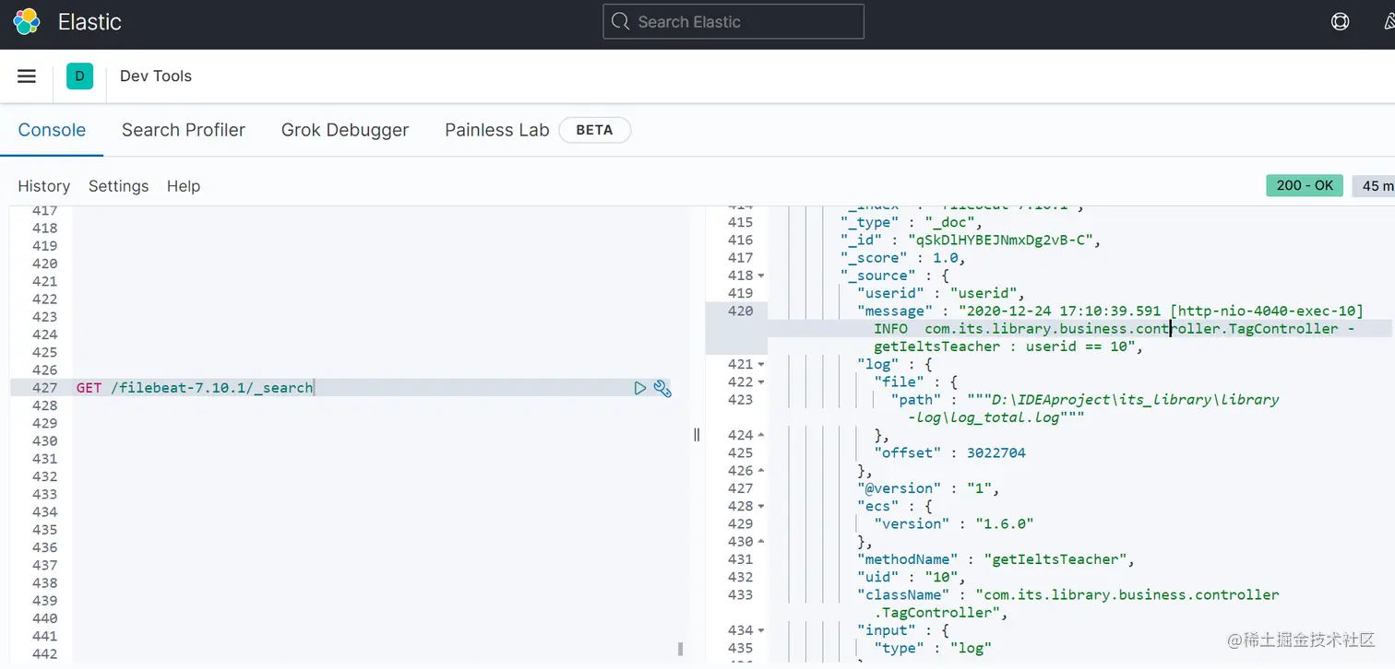
Task: Click the 45 ms response time badge
Action: 1373,185
